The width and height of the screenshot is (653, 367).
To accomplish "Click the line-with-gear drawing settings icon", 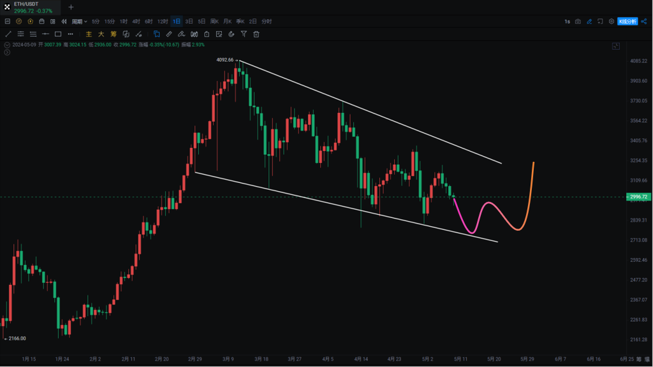I will pyautogui.click(x=138, y=34).
